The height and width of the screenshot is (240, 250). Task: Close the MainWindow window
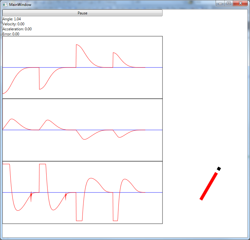(x=240, y=3)
